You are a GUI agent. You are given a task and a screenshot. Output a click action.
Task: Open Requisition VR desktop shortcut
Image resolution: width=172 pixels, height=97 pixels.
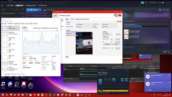pos(24,85)
